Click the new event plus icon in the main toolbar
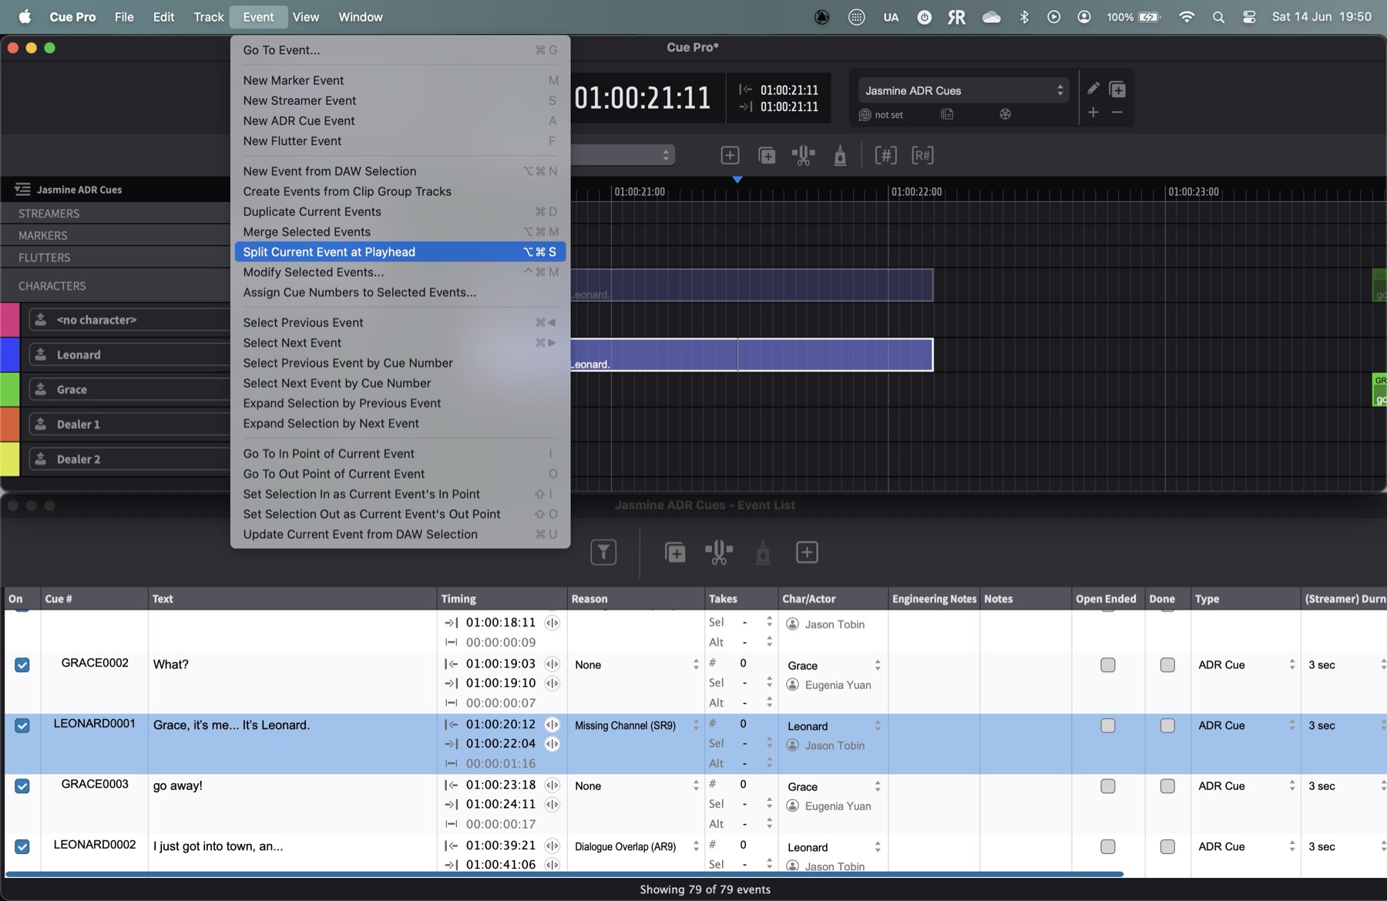The height and width of the screenshot is (901, 1387). coord(730,156)
